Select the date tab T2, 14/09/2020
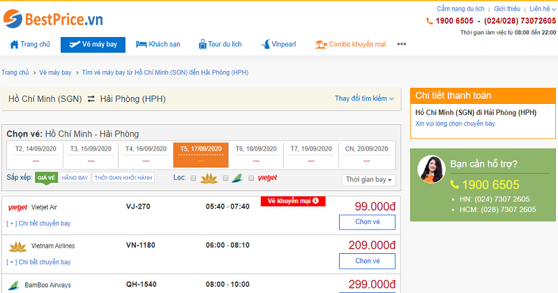Image resolution: width=558 pixels, height=293 pixels. pyautogui.click(x=36, y=154)
